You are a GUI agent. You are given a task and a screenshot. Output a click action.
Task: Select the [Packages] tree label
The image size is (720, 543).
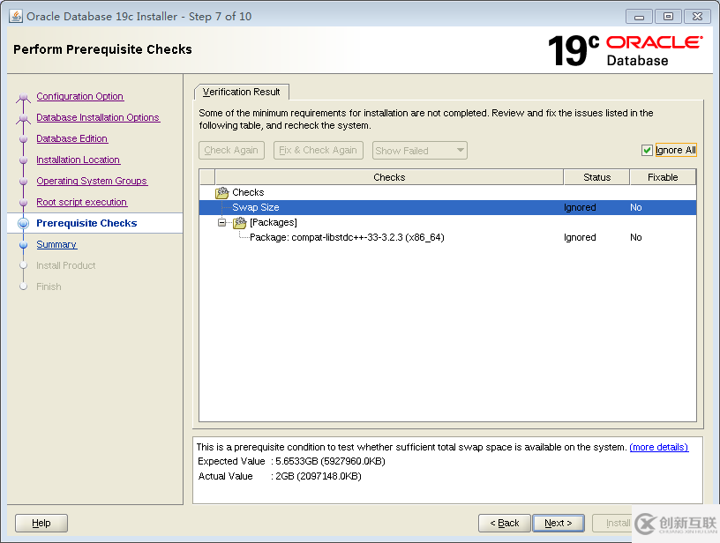coord(274,222)
